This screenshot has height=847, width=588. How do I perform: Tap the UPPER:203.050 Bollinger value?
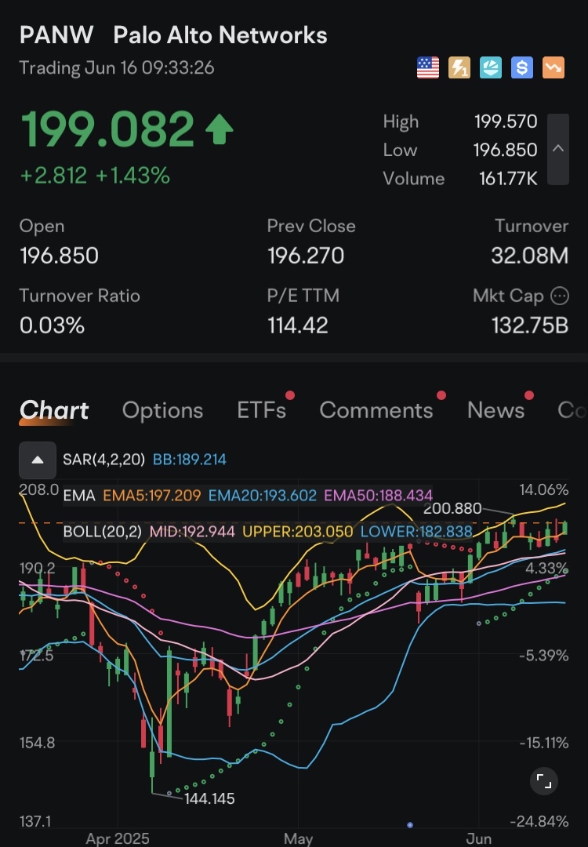(x=297, y=532)
